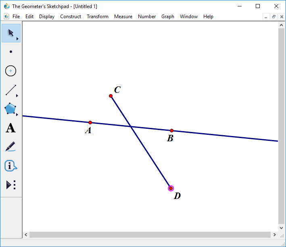Select point C at segment top
The height and width of the screenshot is (247, 286).
point(111,96)
